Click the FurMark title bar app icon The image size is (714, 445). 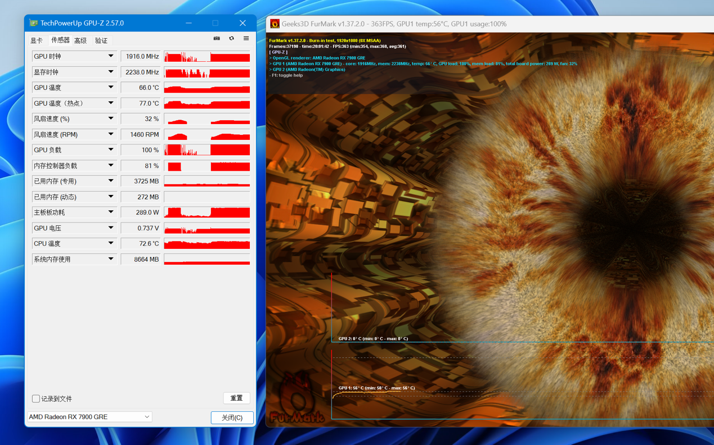[275, 24]
